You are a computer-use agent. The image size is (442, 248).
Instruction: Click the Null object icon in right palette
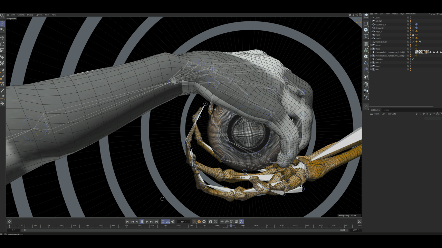point(366,15)
